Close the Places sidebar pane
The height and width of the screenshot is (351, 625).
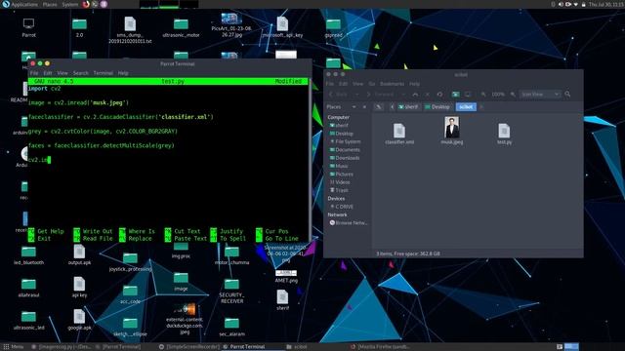[364, 107]
